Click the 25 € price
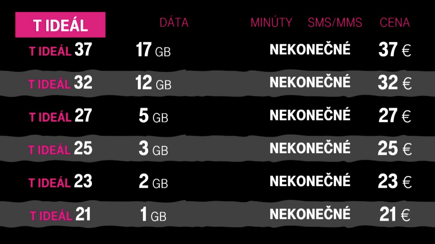435x244 pixels. click(x=395, y=149)
